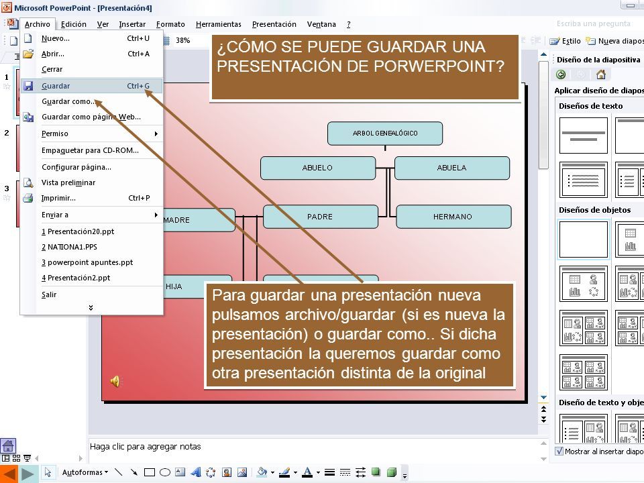Click the home icon above the view buttons

coord(8,445)
